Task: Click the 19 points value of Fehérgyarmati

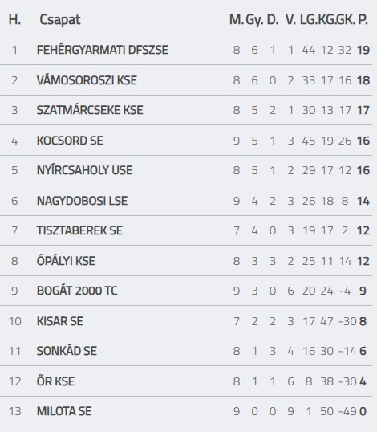Action: [x=363, y=50]
